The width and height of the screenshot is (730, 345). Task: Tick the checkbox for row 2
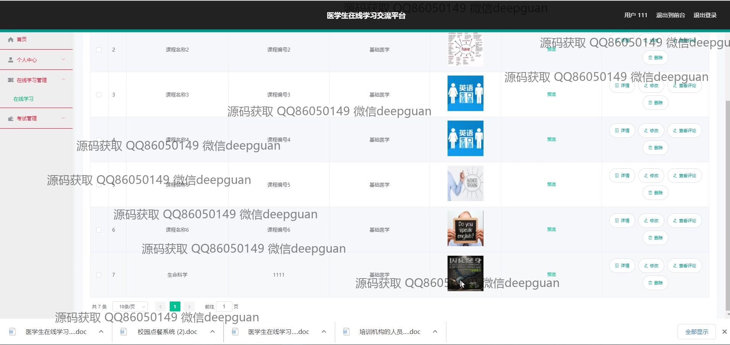[x=99, y=50]
